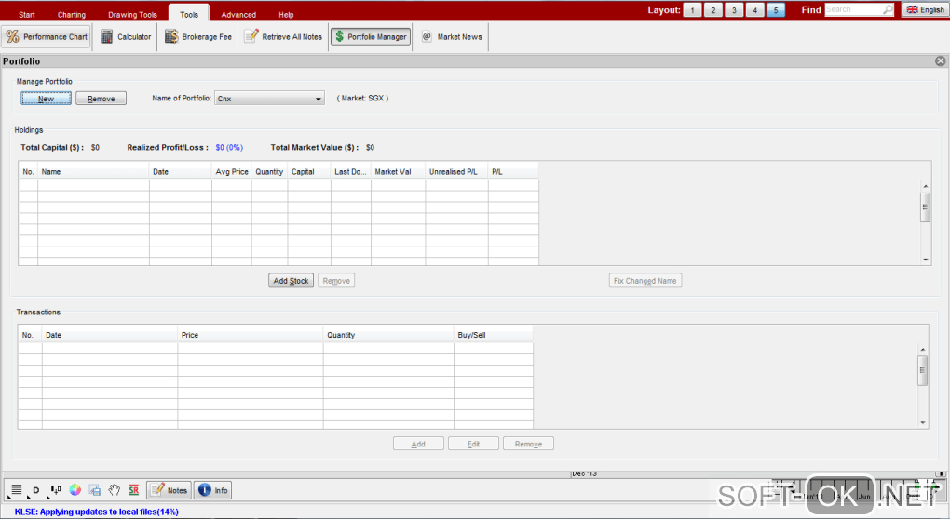Toggle the Portfolio Manager panel

click(x=370, y=37)
